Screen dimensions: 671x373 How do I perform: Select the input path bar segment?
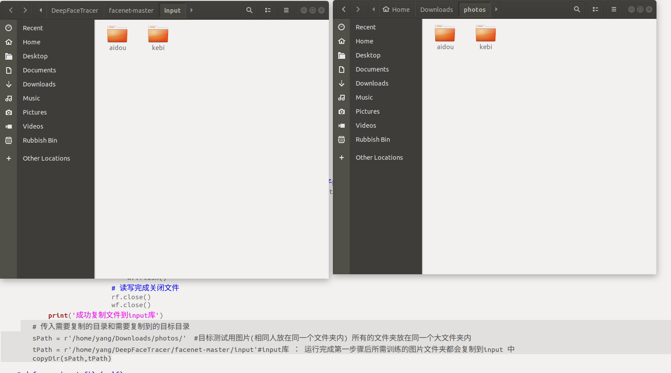point(173,11)
